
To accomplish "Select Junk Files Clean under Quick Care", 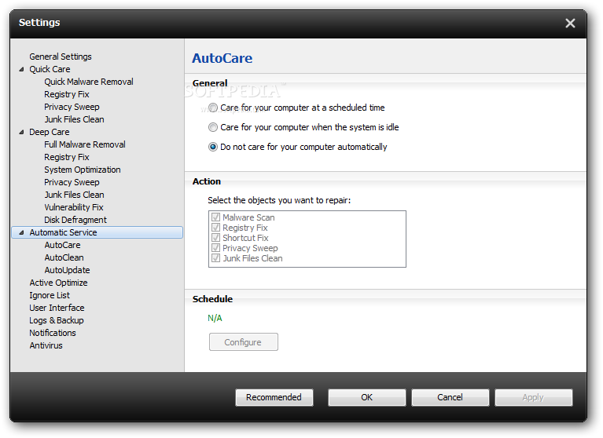I will point(74,119).
